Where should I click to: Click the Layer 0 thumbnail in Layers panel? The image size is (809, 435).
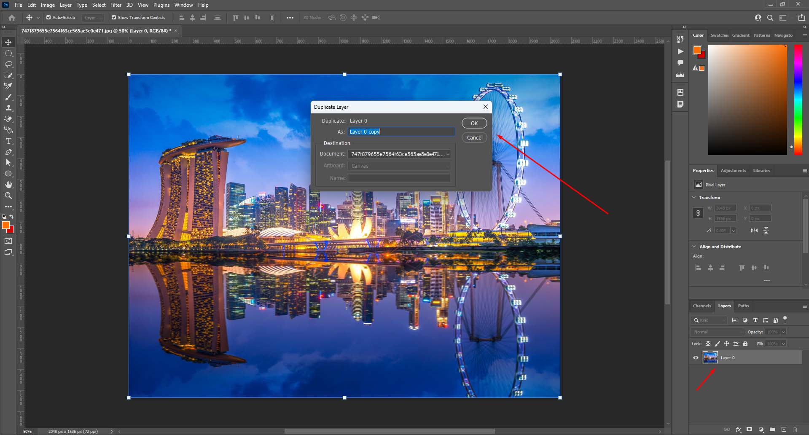pos(711,357)
